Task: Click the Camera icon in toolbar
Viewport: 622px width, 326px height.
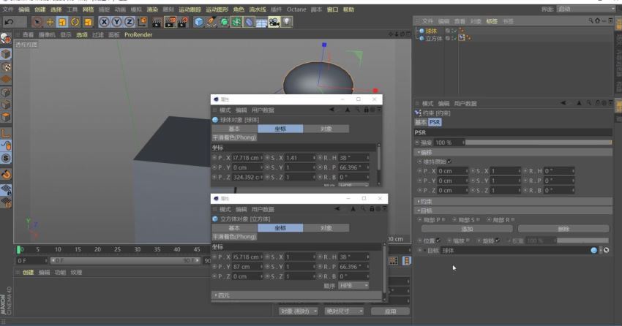Action: tap(274, 22)
